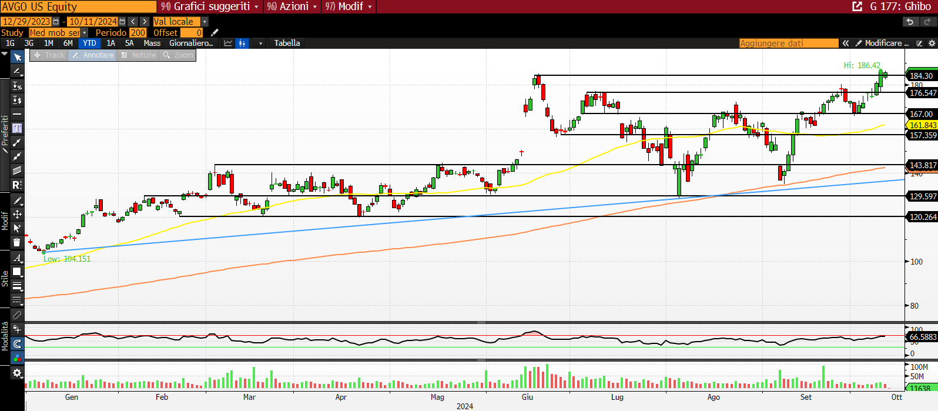Select the Mass time range tab
This screenshot has width=938, height=411.
coord(152,43)
